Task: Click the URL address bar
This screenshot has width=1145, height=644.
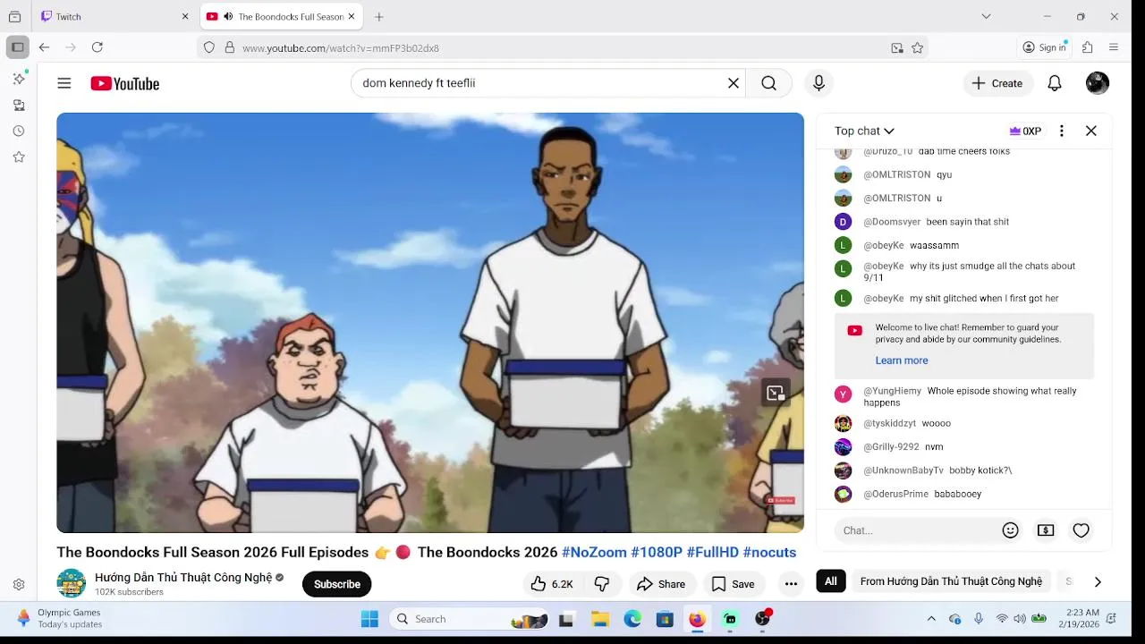Action: (x=564, y=47)
